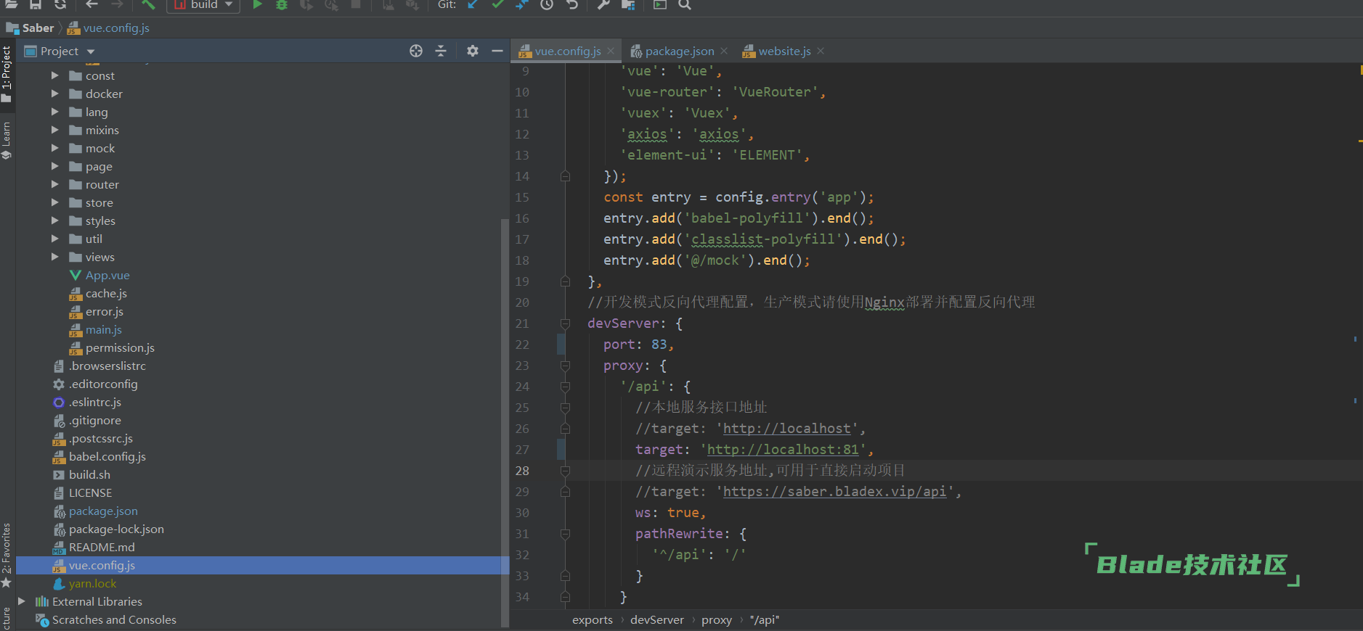
Task: Expand the External Libraries node
Action: (x=22, y=601)
